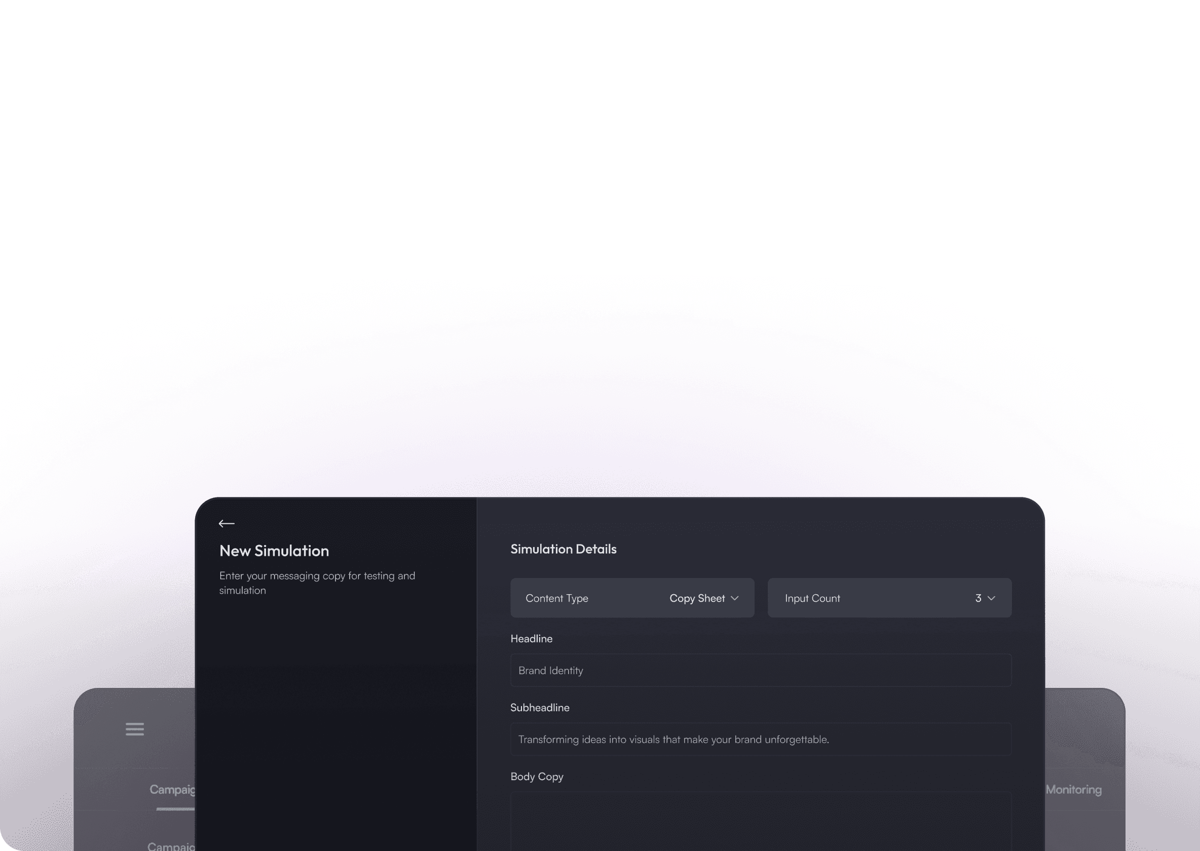Open the hamburger menu icon
The image size is (1200, 851).
point(135,729)
